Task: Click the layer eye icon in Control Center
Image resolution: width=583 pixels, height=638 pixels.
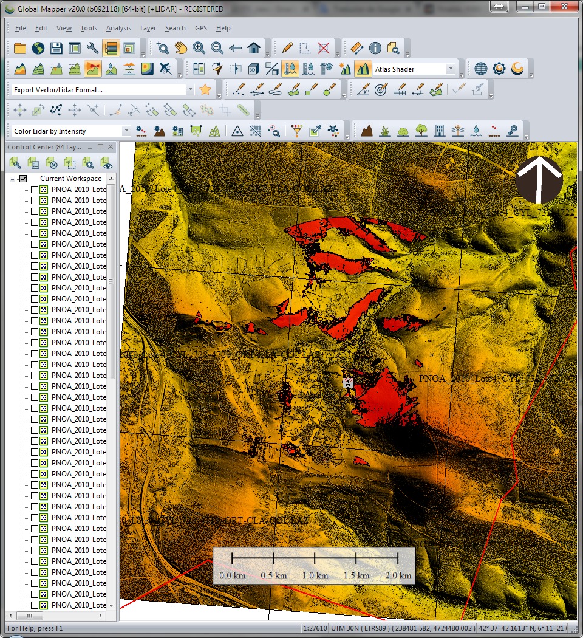Action: [107, 163]
